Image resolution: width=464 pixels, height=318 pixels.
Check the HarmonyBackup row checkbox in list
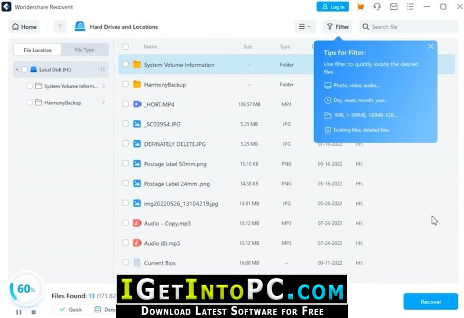click(x=125, y=84)
